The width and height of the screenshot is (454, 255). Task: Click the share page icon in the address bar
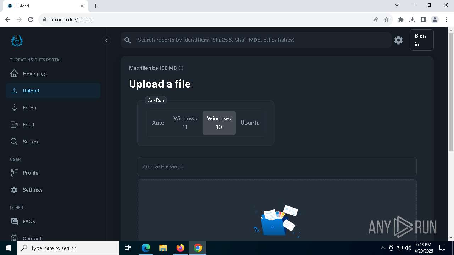(375, 19)
